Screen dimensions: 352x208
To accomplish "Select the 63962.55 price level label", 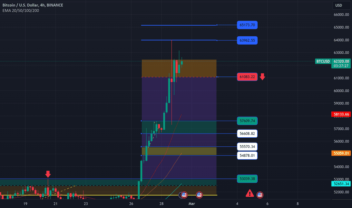I will click(x=247, y=40).
